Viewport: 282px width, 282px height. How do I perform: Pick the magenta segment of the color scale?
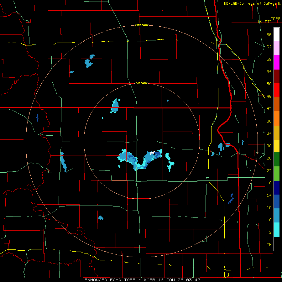click(x=277, y=62)
